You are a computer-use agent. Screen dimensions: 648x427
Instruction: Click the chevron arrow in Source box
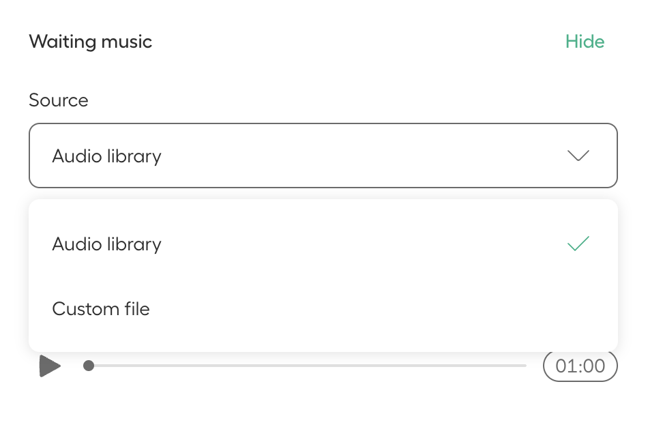point(578,156)
